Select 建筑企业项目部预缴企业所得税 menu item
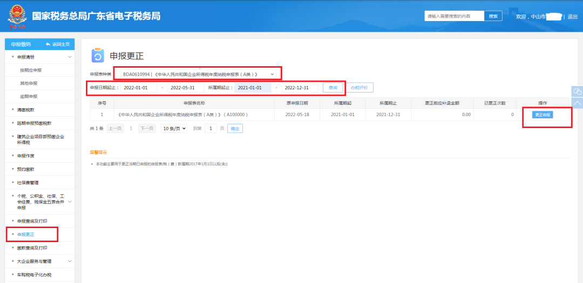The height and width of the screenshot is (283, 583). pyautogui.click(x=40, y=139)
